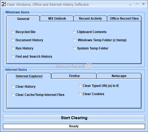Enable Clear Cache/Temp Internet Files
Screen dimensions: 148x132
click(x=13, y=95)
